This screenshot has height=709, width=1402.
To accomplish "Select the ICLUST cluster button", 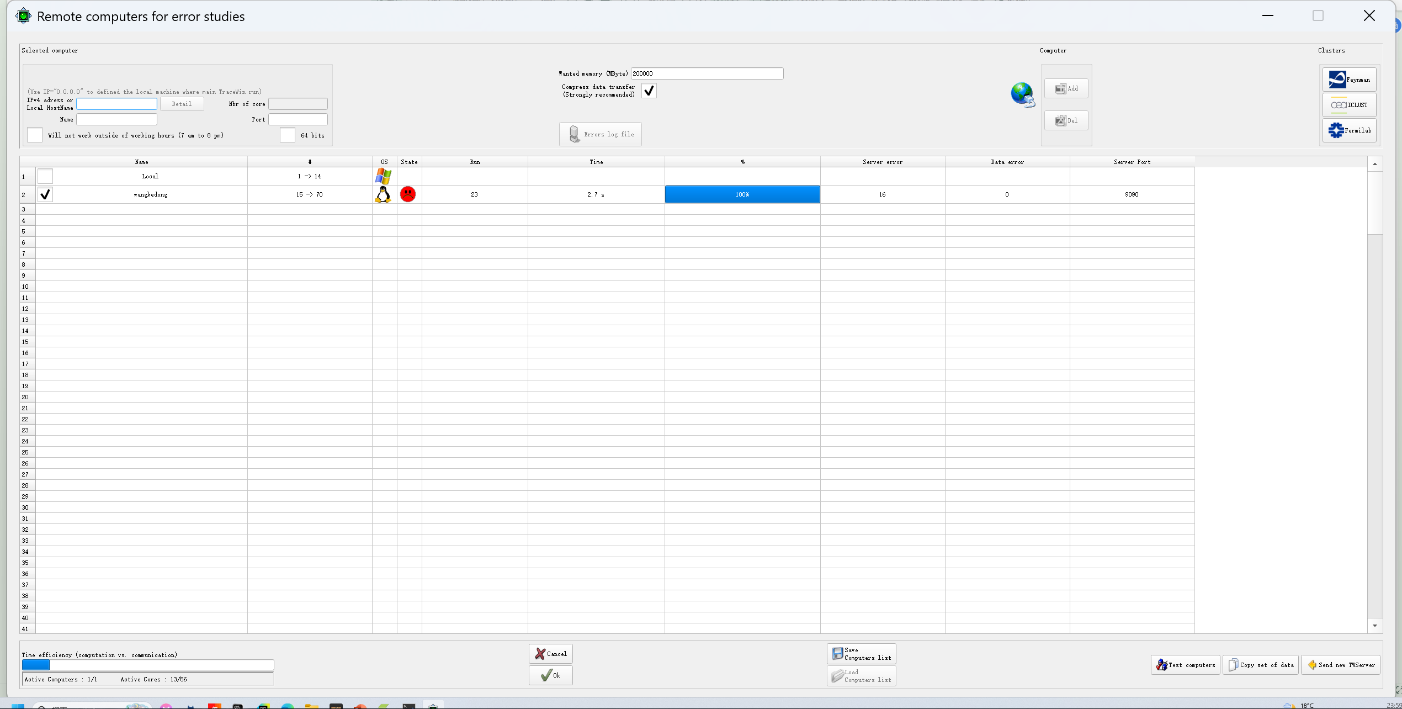I will click(x=1349, y=105).
